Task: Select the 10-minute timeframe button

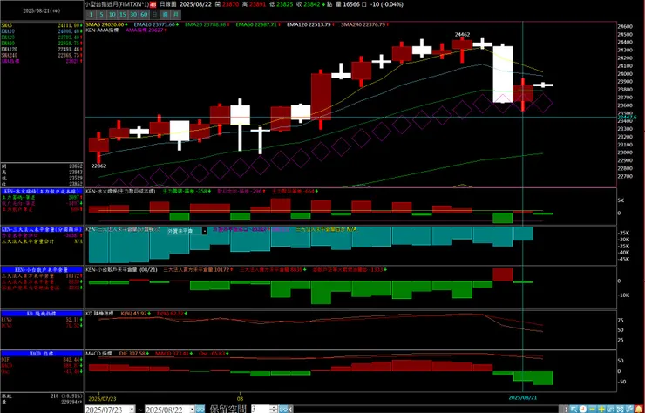Action: coord(112,15)
